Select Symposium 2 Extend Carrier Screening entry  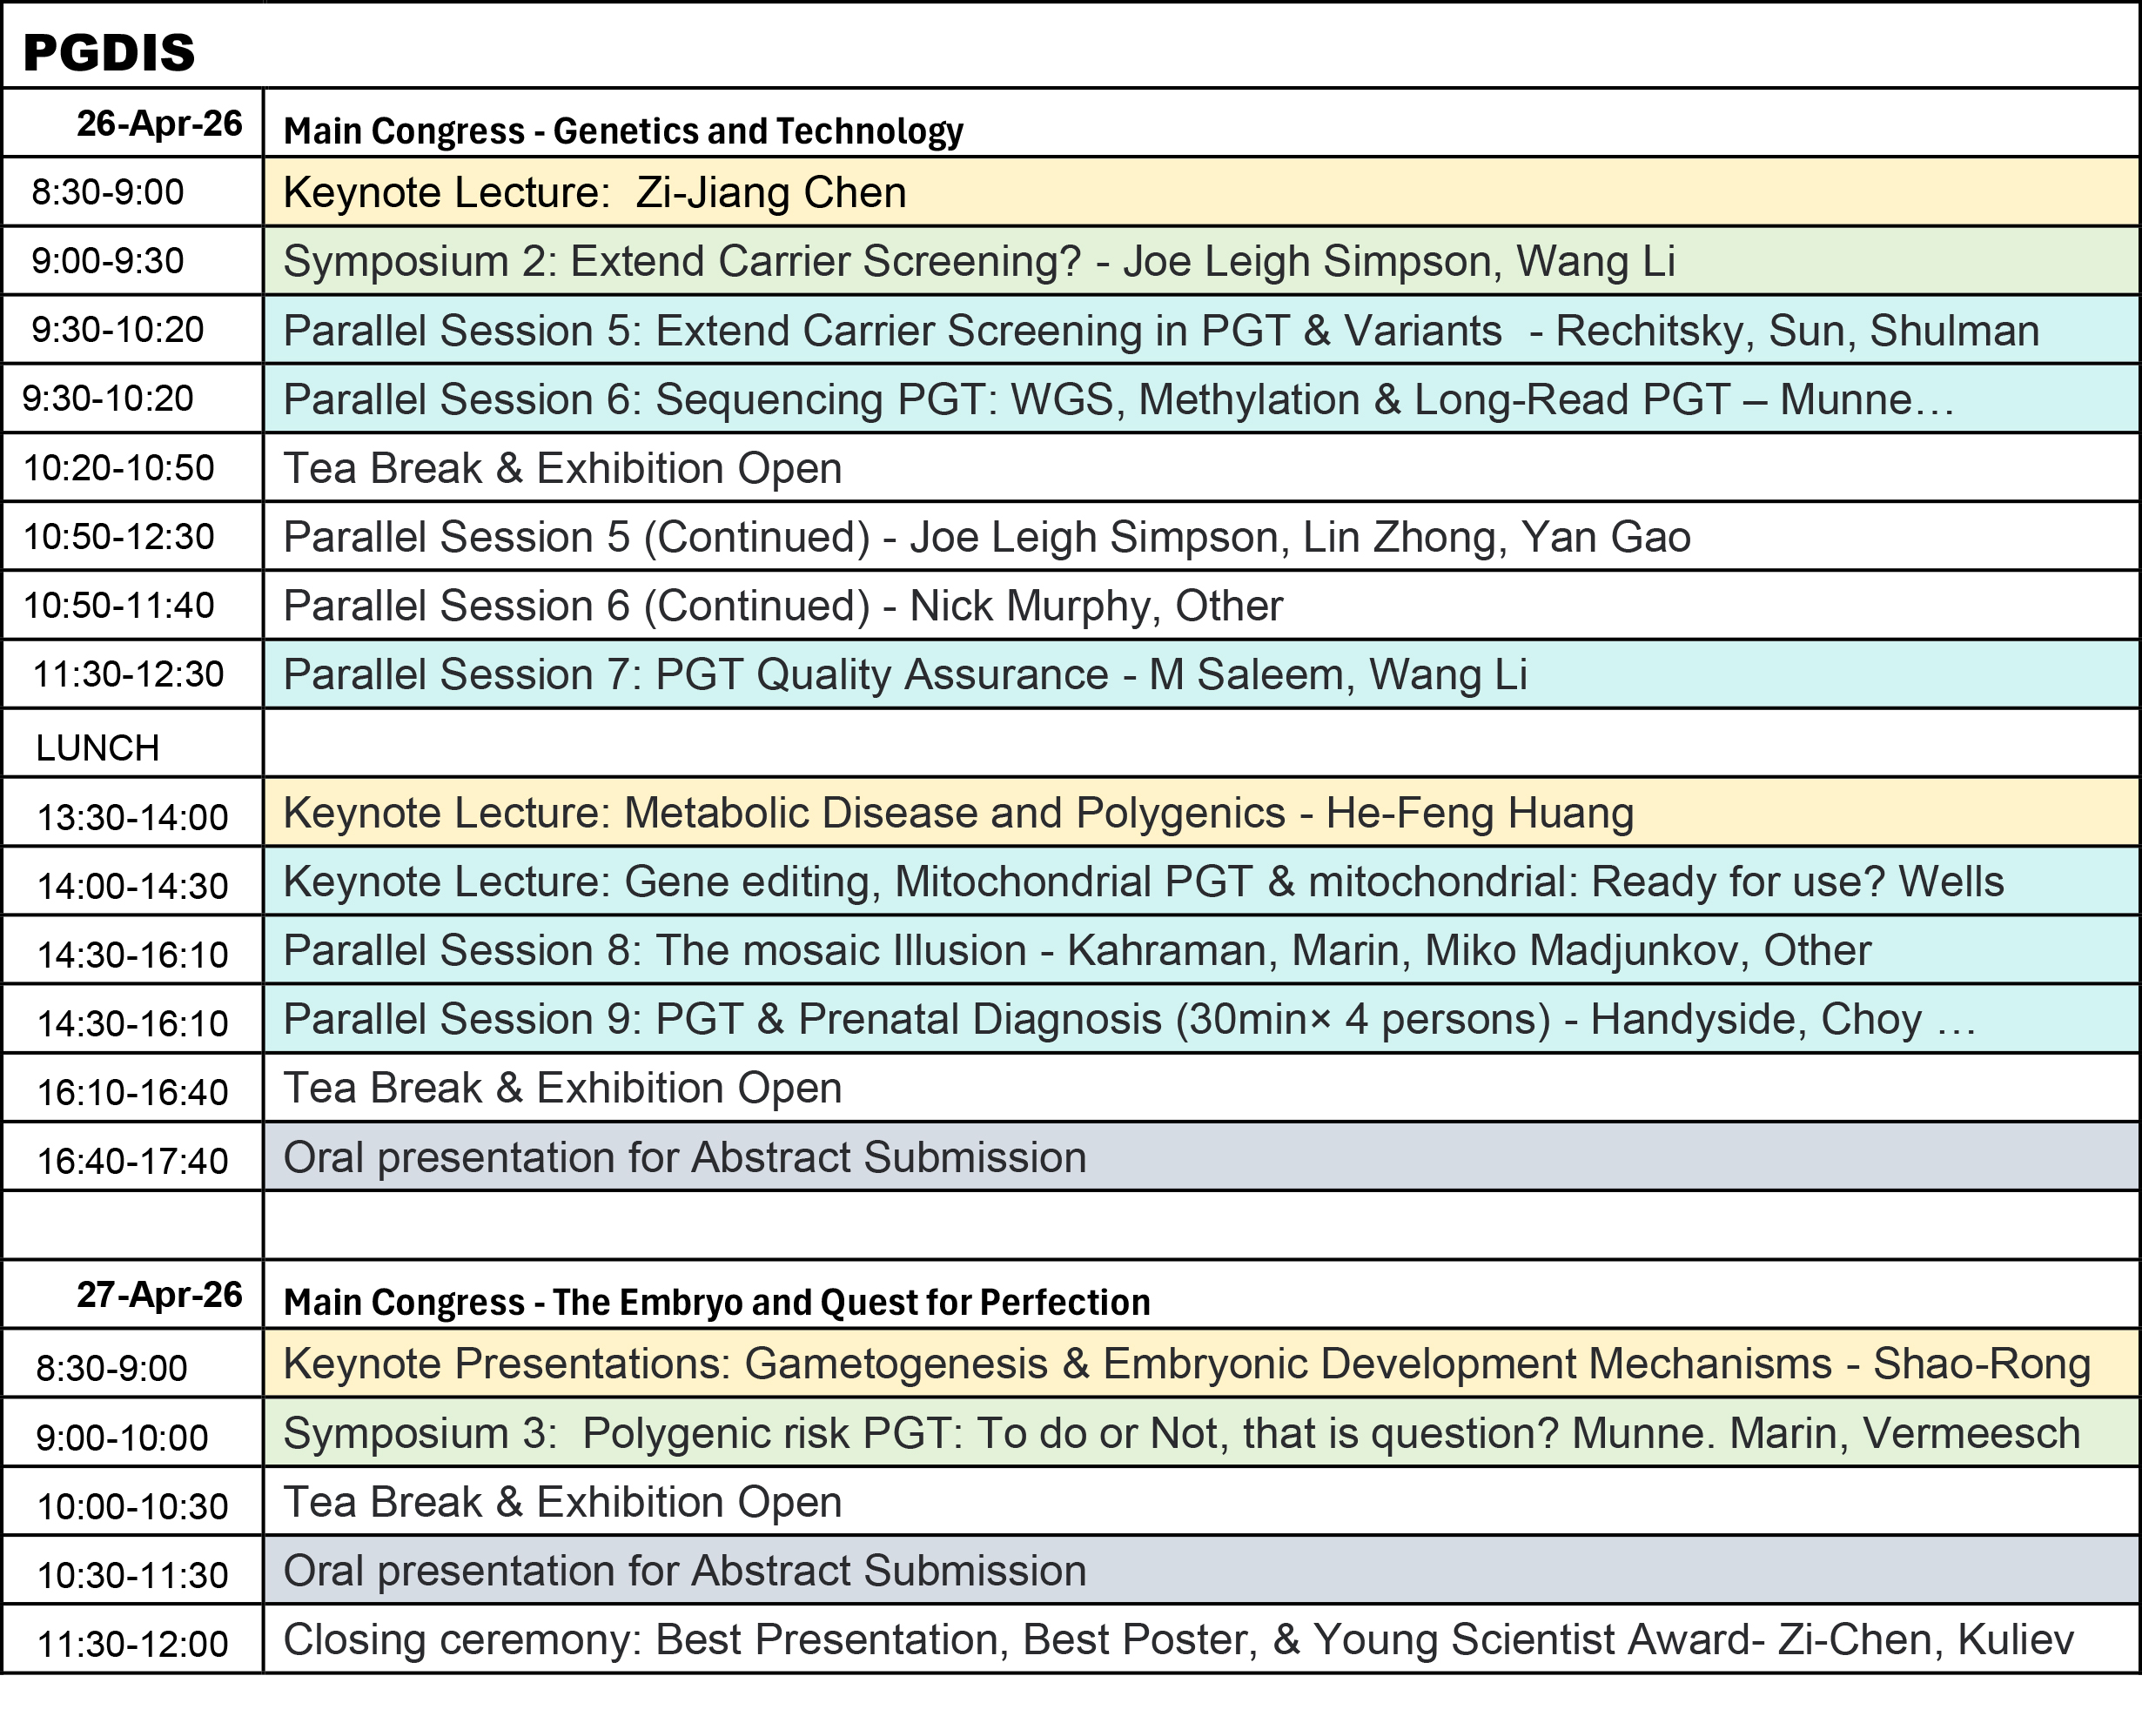980,261
